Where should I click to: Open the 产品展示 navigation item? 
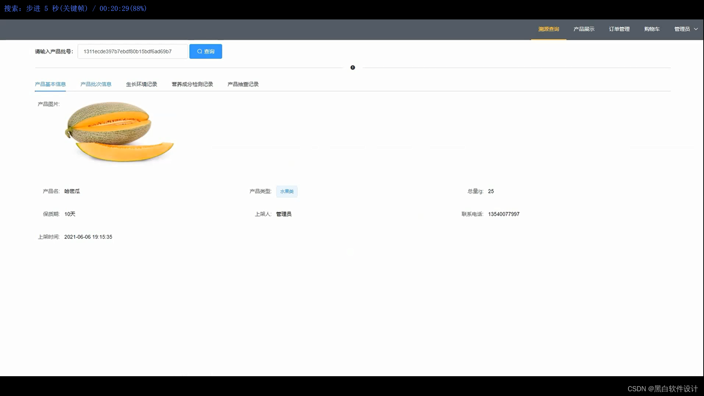584,29
